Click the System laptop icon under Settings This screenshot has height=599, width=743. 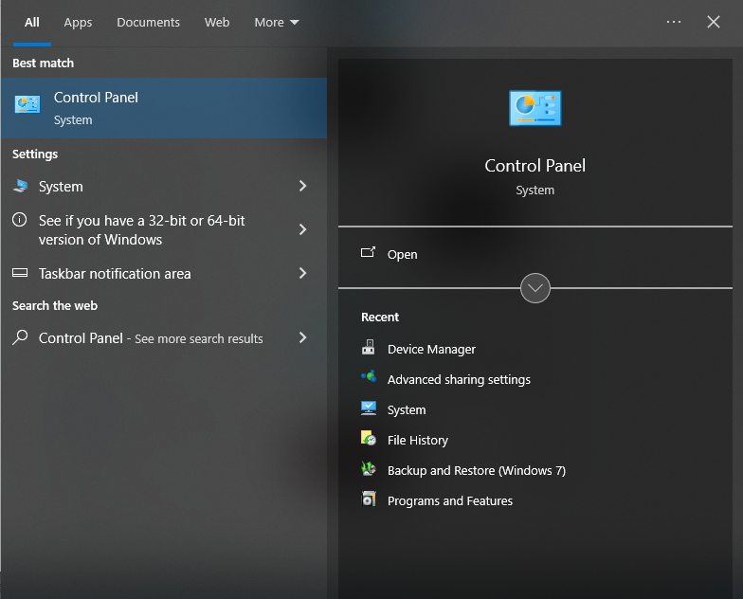point(21,186)
